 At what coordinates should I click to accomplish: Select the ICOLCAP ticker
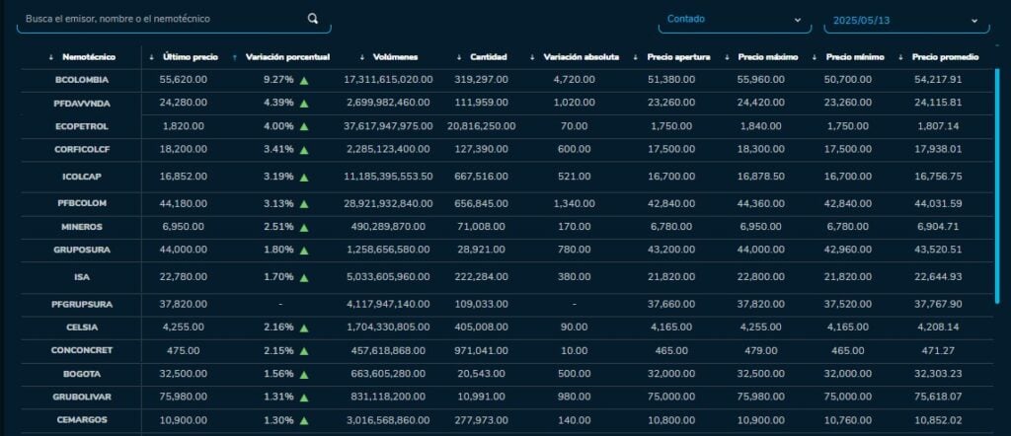(82, 176)
